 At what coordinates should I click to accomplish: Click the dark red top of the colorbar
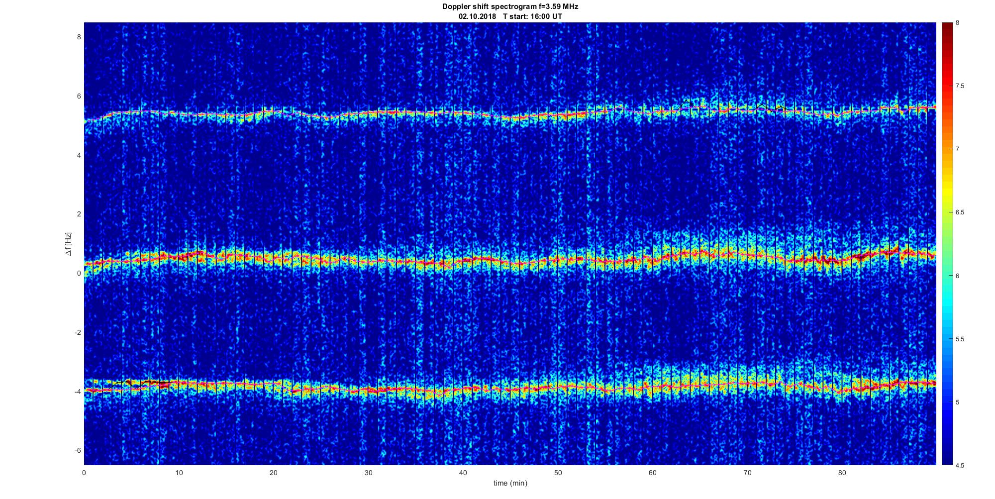947,30
